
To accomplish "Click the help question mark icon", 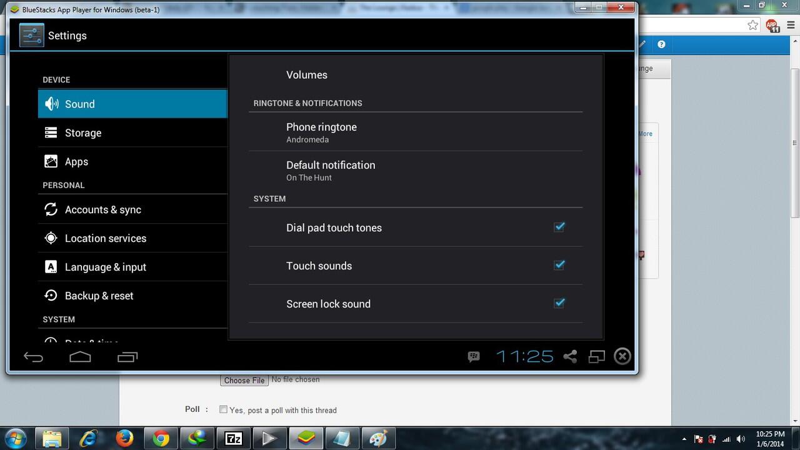I will 661,44.
